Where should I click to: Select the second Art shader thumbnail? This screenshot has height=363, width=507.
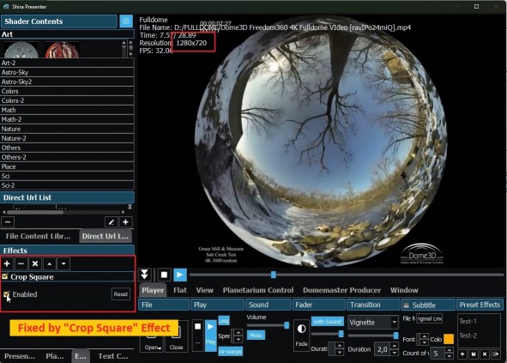62,50
